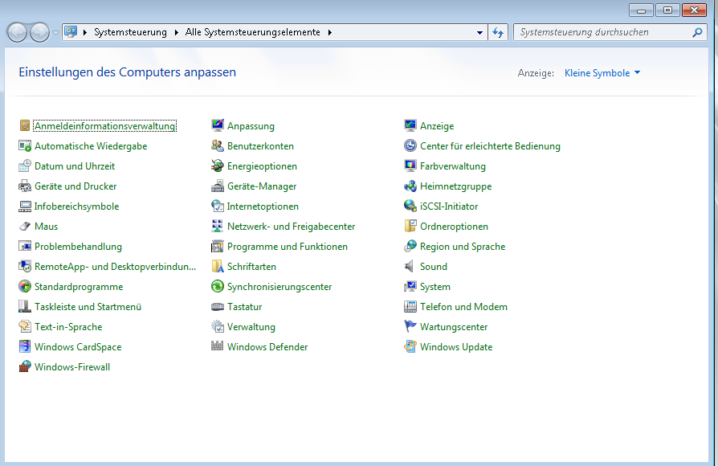Image resolution: width=718 pixels, height=466 pixels.
Task: Click the Standardprogramme icon
Action: (x=25, y=287)
